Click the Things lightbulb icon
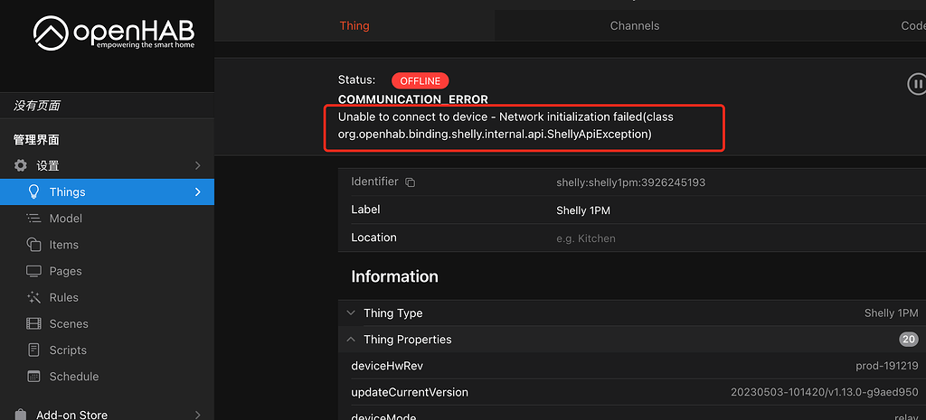926x420 pixels. tap(34, 191)
